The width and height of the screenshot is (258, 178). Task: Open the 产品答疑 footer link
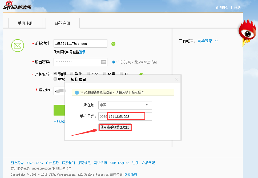(148, 163)
